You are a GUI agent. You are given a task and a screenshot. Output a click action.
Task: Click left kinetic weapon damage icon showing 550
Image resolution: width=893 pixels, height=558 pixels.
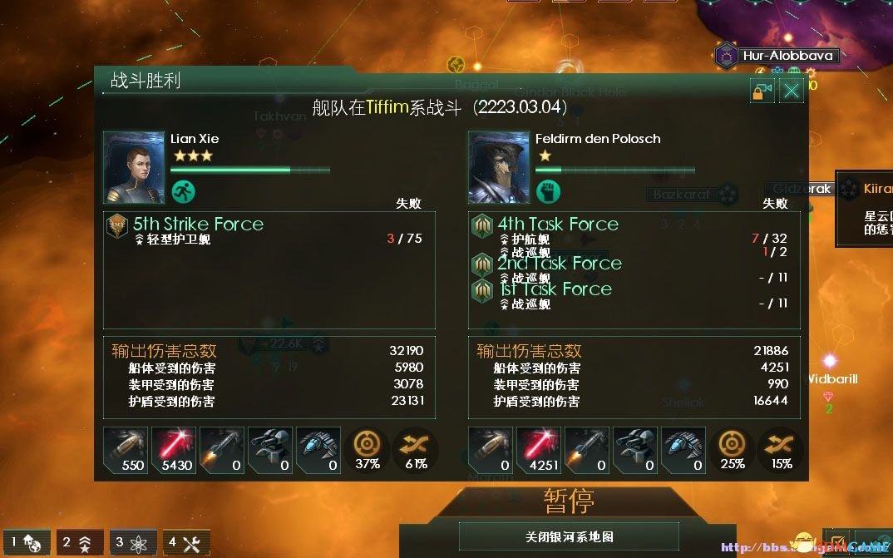pos(126,451)
